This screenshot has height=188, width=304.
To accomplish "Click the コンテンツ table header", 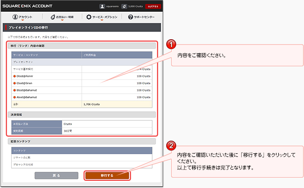I will click(x=82, y=151).
